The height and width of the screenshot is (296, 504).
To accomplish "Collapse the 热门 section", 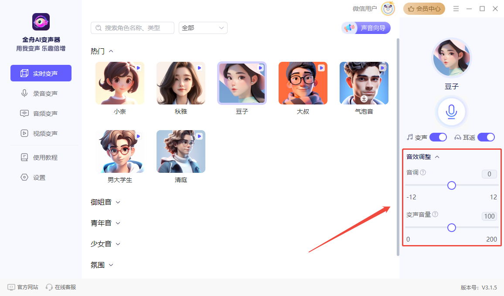I will (x=111, y=51).
